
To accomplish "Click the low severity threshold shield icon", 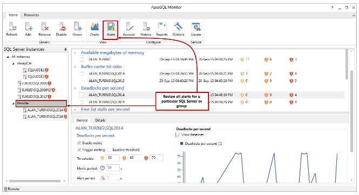I will tap(103, 158).
